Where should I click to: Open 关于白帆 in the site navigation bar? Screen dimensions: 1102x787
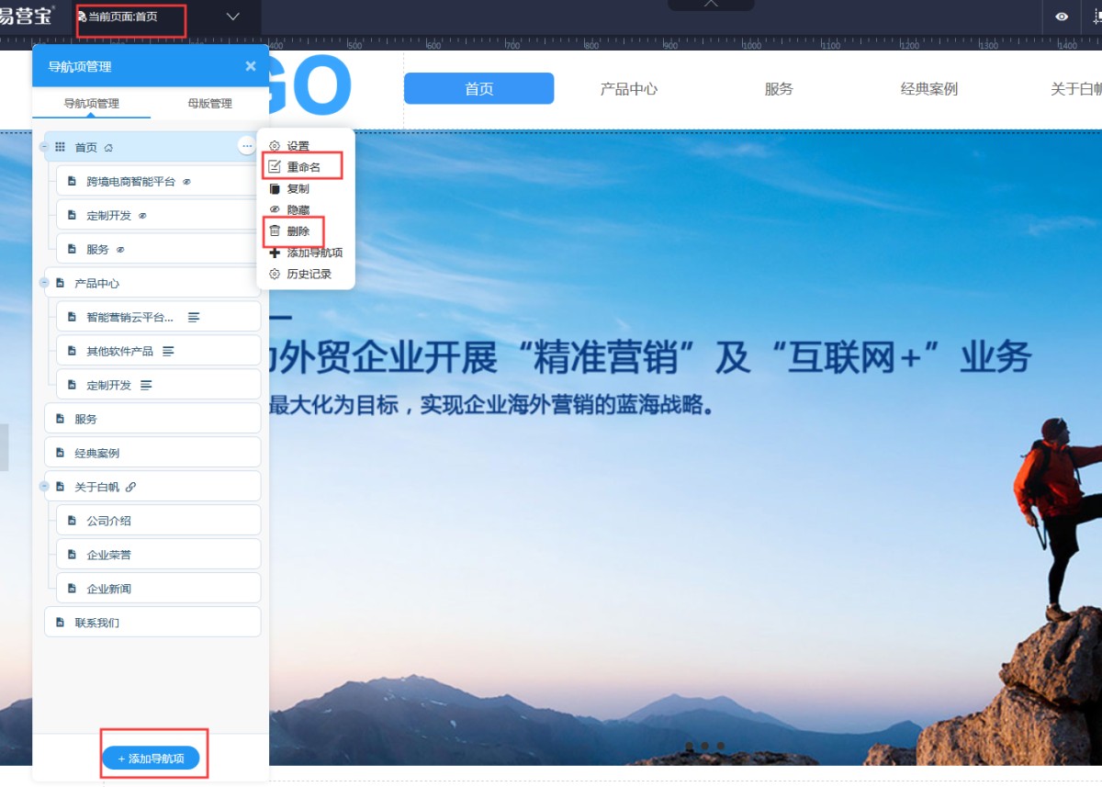pyautogui.click(x=1074, y=89)
